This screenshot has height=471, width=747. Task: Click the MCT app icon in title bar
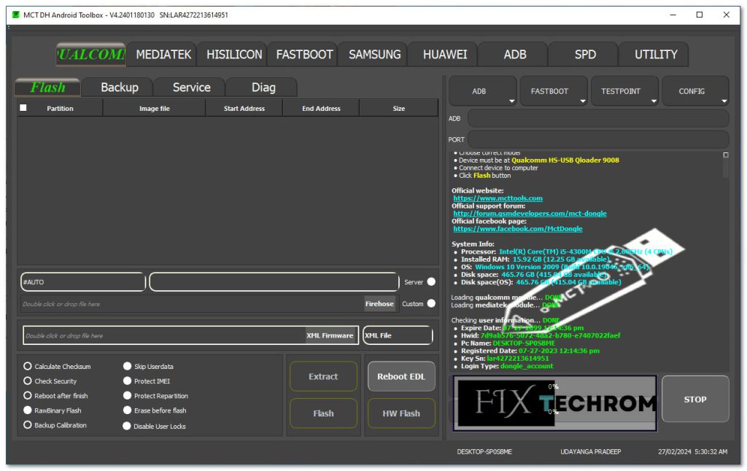tap(16, 15)
